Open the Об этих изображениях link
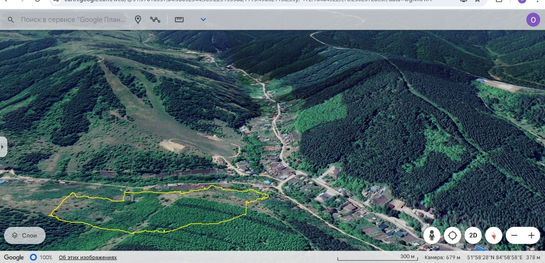The height and width of the screenshot is (263, 545). (x=88, y=257)
